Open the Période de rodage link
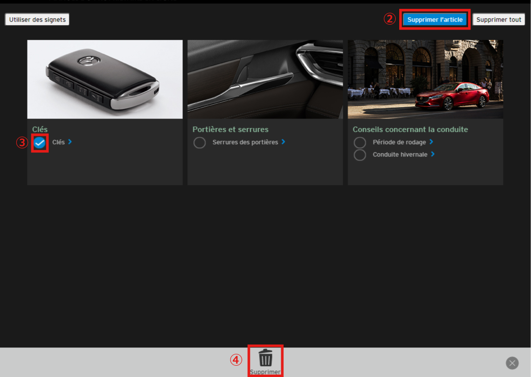 pos(399,142)
